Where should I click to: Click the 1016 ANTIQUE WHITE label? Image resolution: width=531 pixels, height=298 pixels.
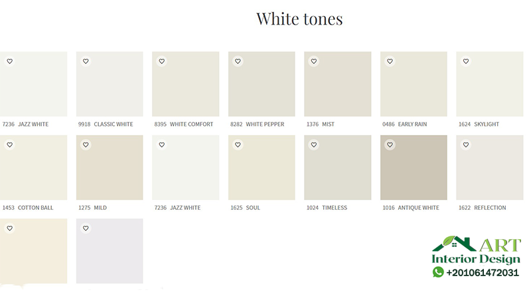coord(411,208)
